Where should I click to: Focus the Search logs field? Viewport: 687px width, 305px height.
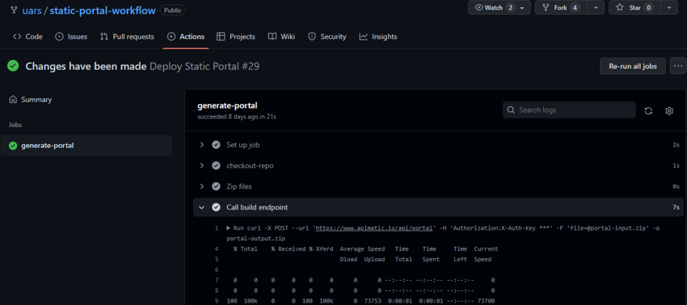click(x=569, y=110)
